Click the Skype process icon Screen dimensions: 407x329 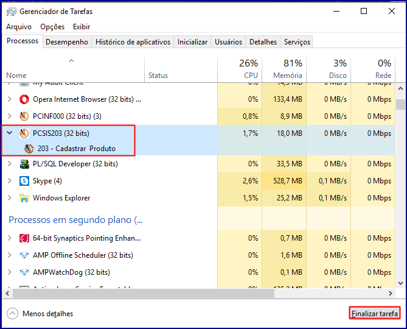(24, 181)
